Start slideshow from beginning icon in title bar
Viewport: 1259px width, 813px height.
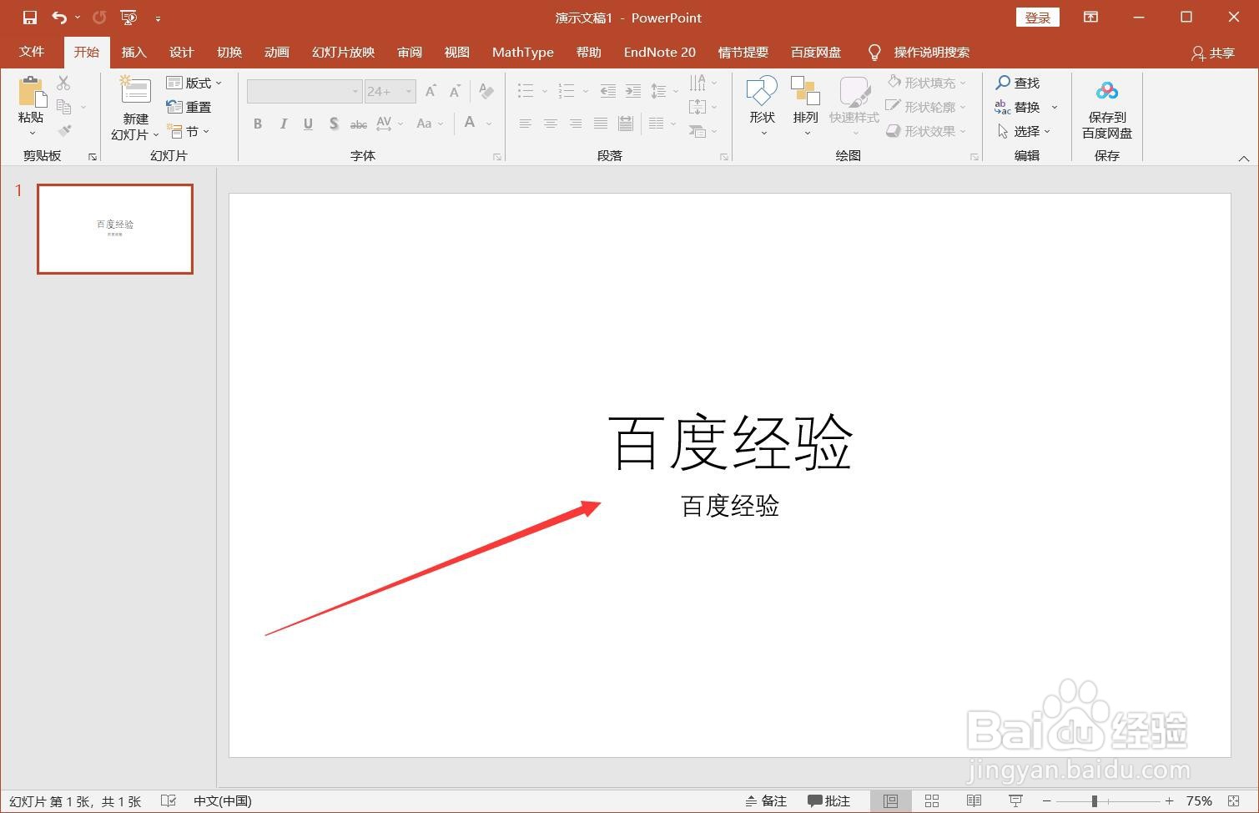point(128,18)
